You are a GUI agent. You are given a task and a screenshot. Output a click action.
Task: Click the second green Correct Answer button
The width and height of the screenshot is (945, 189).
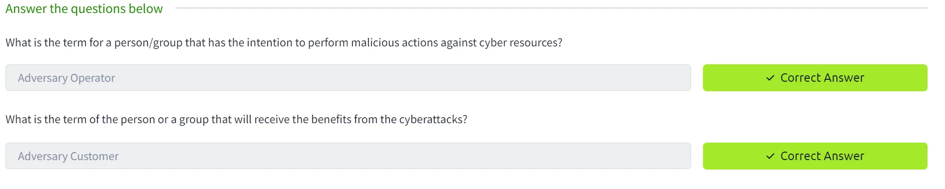tap(815, 156)
